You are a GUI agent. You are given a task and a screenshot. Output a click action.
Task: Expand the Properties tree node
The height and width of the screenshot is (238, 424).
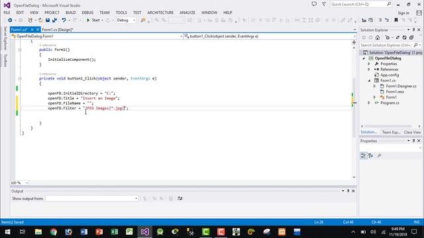369,64
